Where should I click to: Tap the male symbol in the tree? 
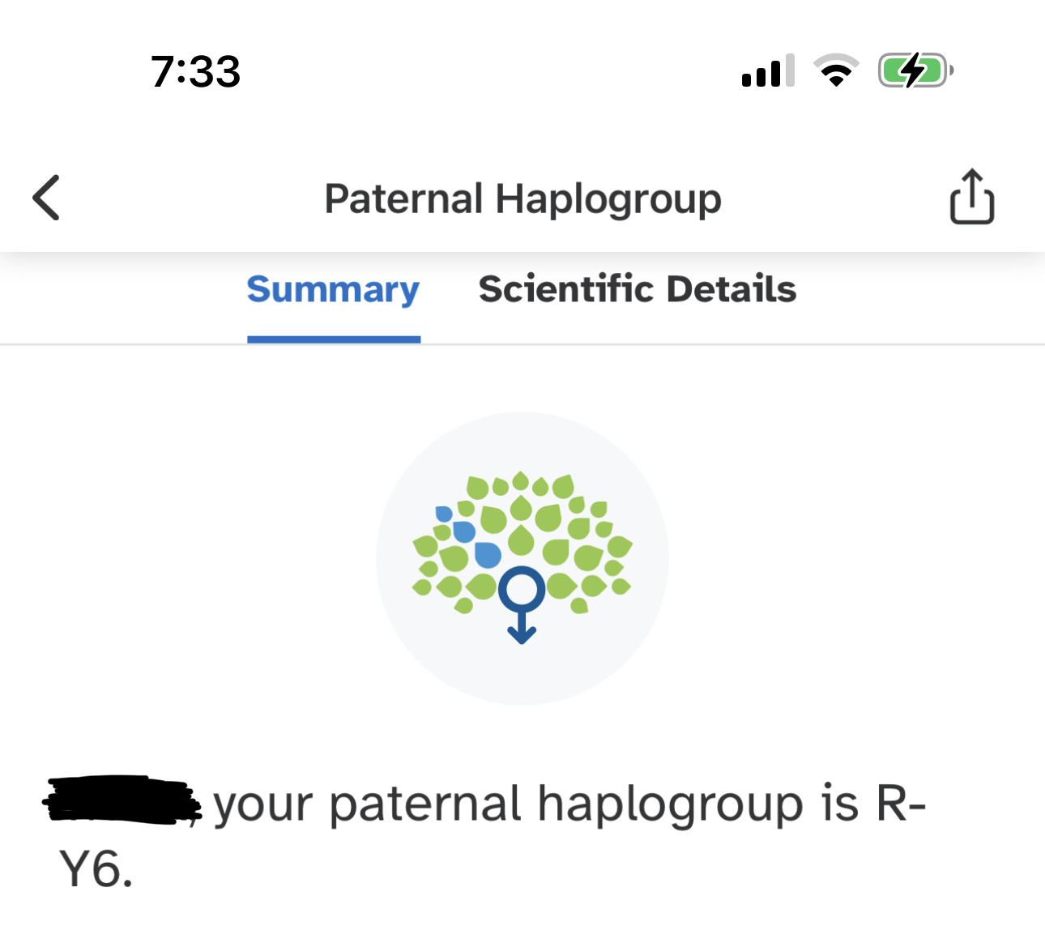(x=522, y=604)
